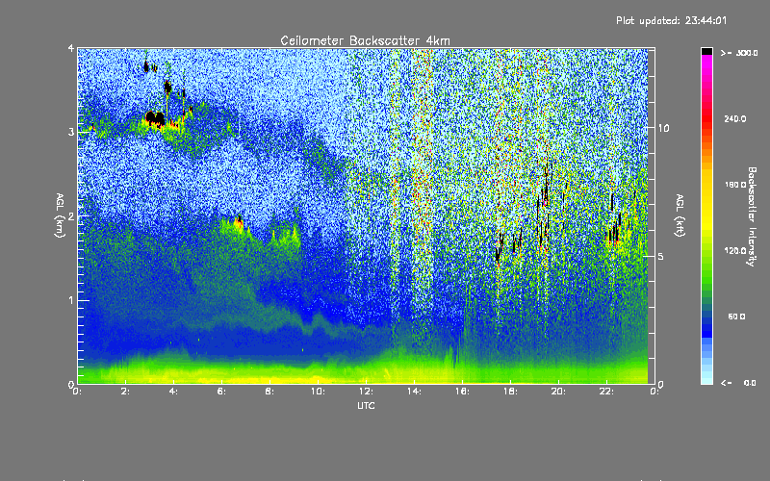Click the '18:' UTC hour tick label

tap(510, 392)
